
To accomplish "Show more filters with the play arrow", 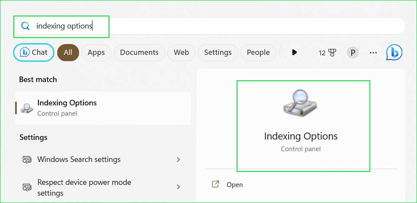I will [x=294, y=52].
